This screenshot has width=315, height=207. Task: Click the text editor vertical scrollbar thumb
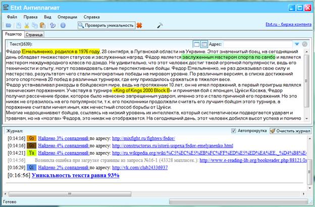(x=306, y=81)
